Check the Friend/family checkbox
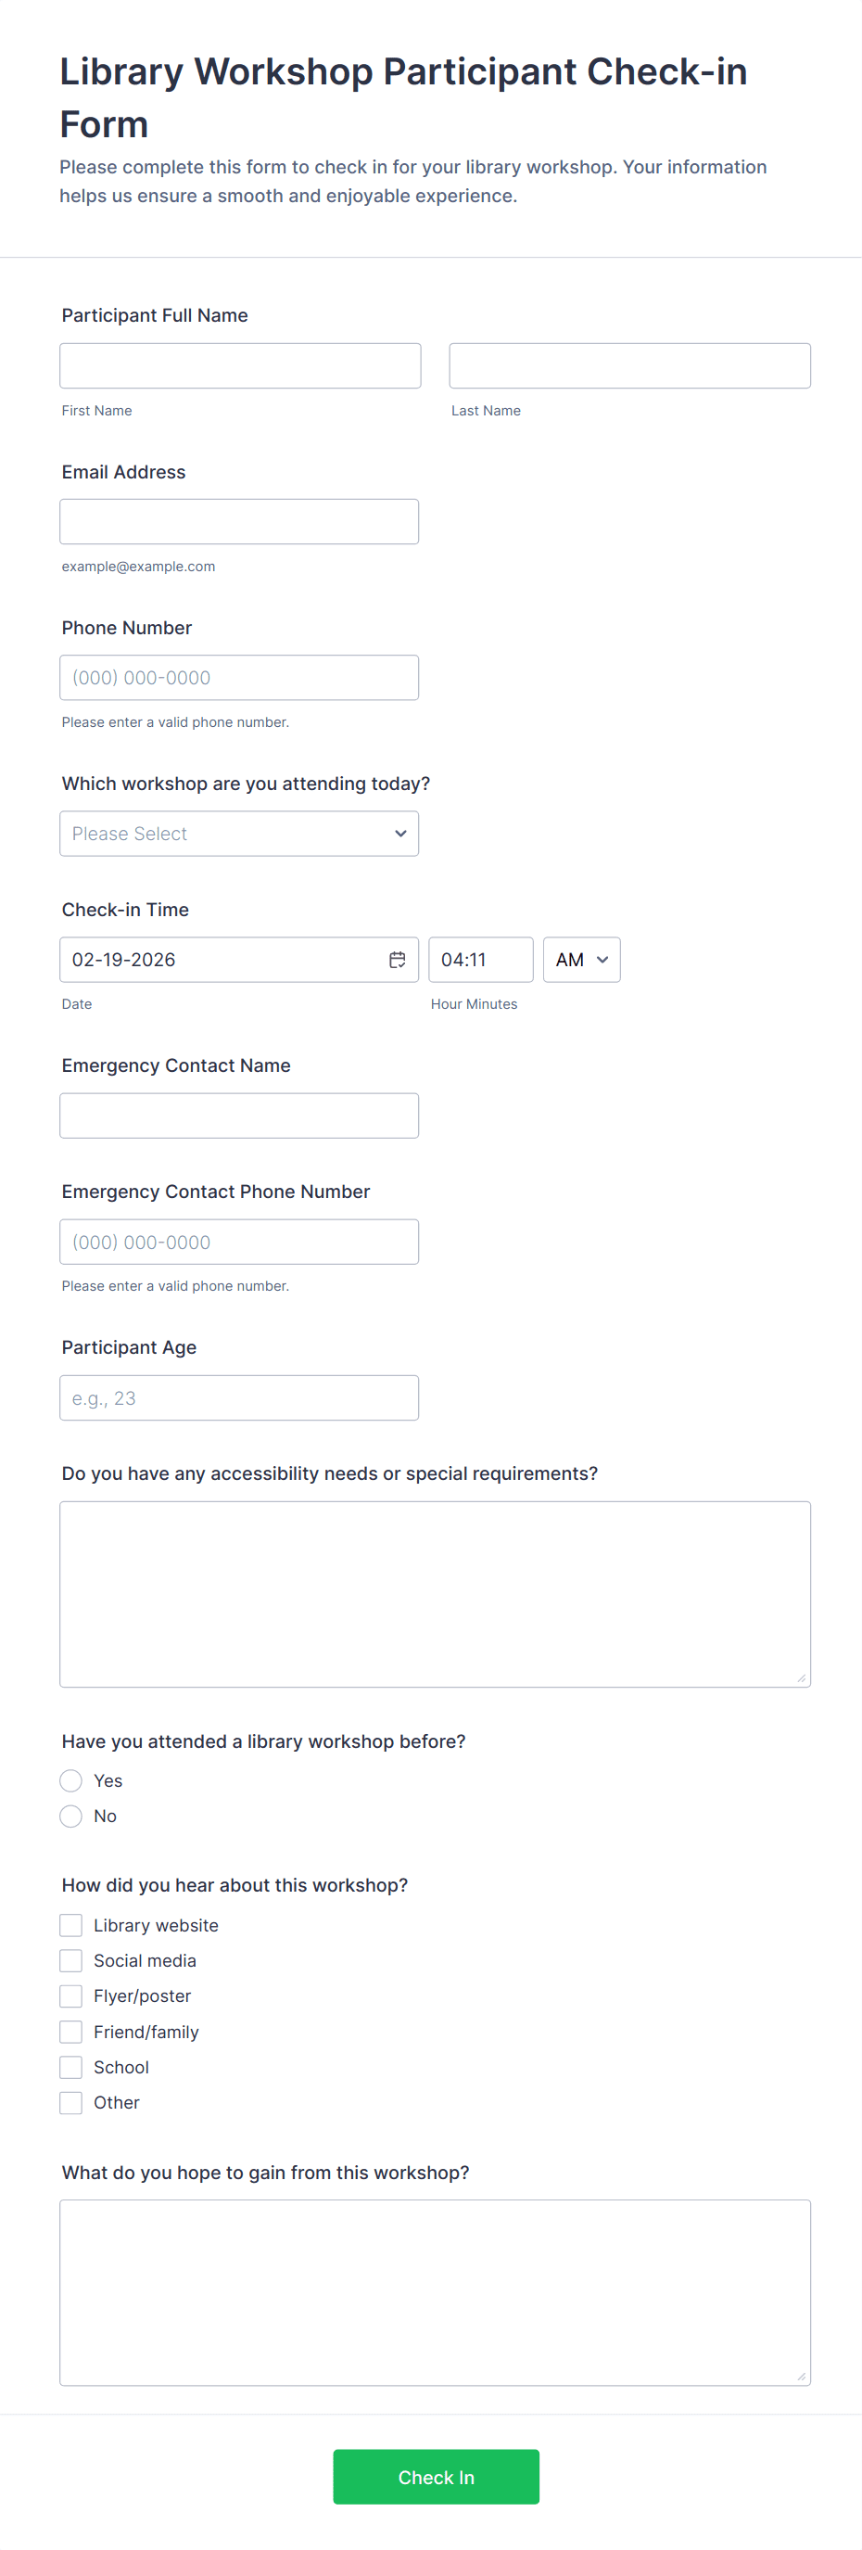 (x=71, y=2033)
